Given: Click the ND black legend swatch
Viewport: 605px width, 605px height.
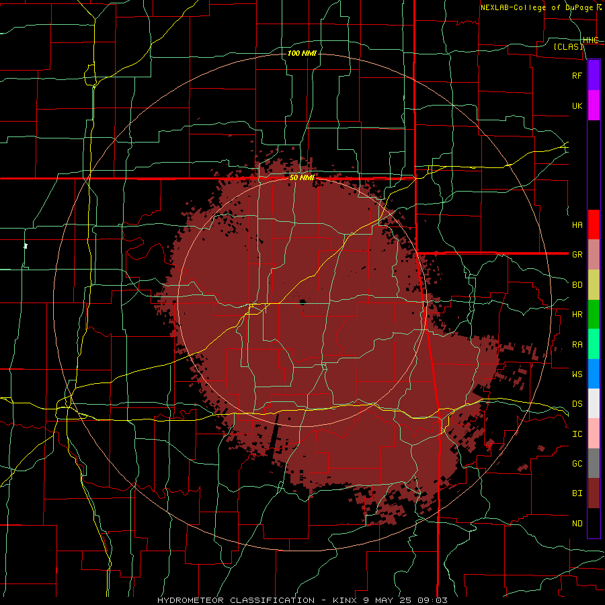Looking at the screenshot, I should click(x=594, y=523).
